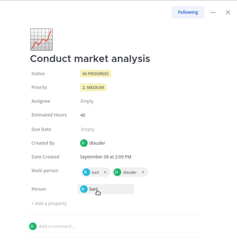
Task: Edit the Estimated Hours value of 40
Action: tap(83, 115)
